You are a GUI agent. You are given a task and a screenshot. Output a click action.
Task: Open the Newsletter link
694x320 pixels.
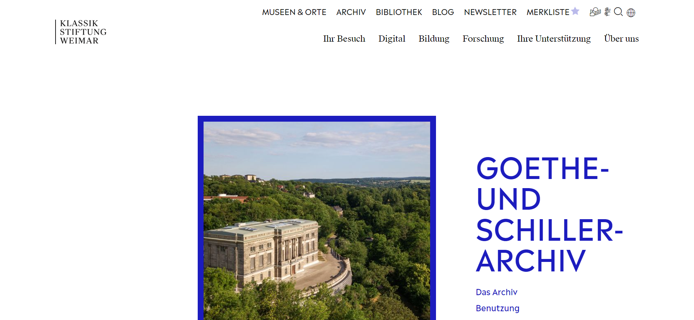point(490,12)
